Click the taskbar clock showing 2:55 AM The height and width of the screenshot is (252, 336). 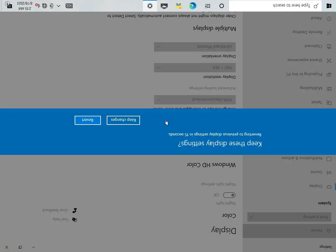[25, 6]
